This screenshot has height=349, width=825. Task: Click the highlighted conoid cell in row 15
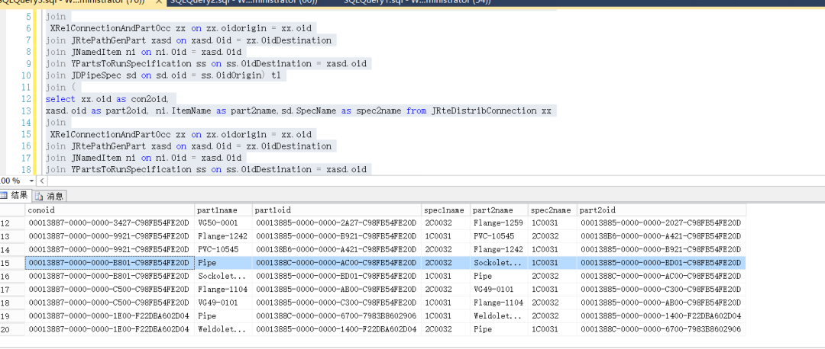coord(110,262)
